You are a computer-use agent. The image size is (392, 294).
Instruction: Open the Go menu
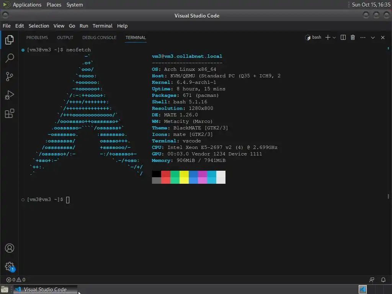72,26
